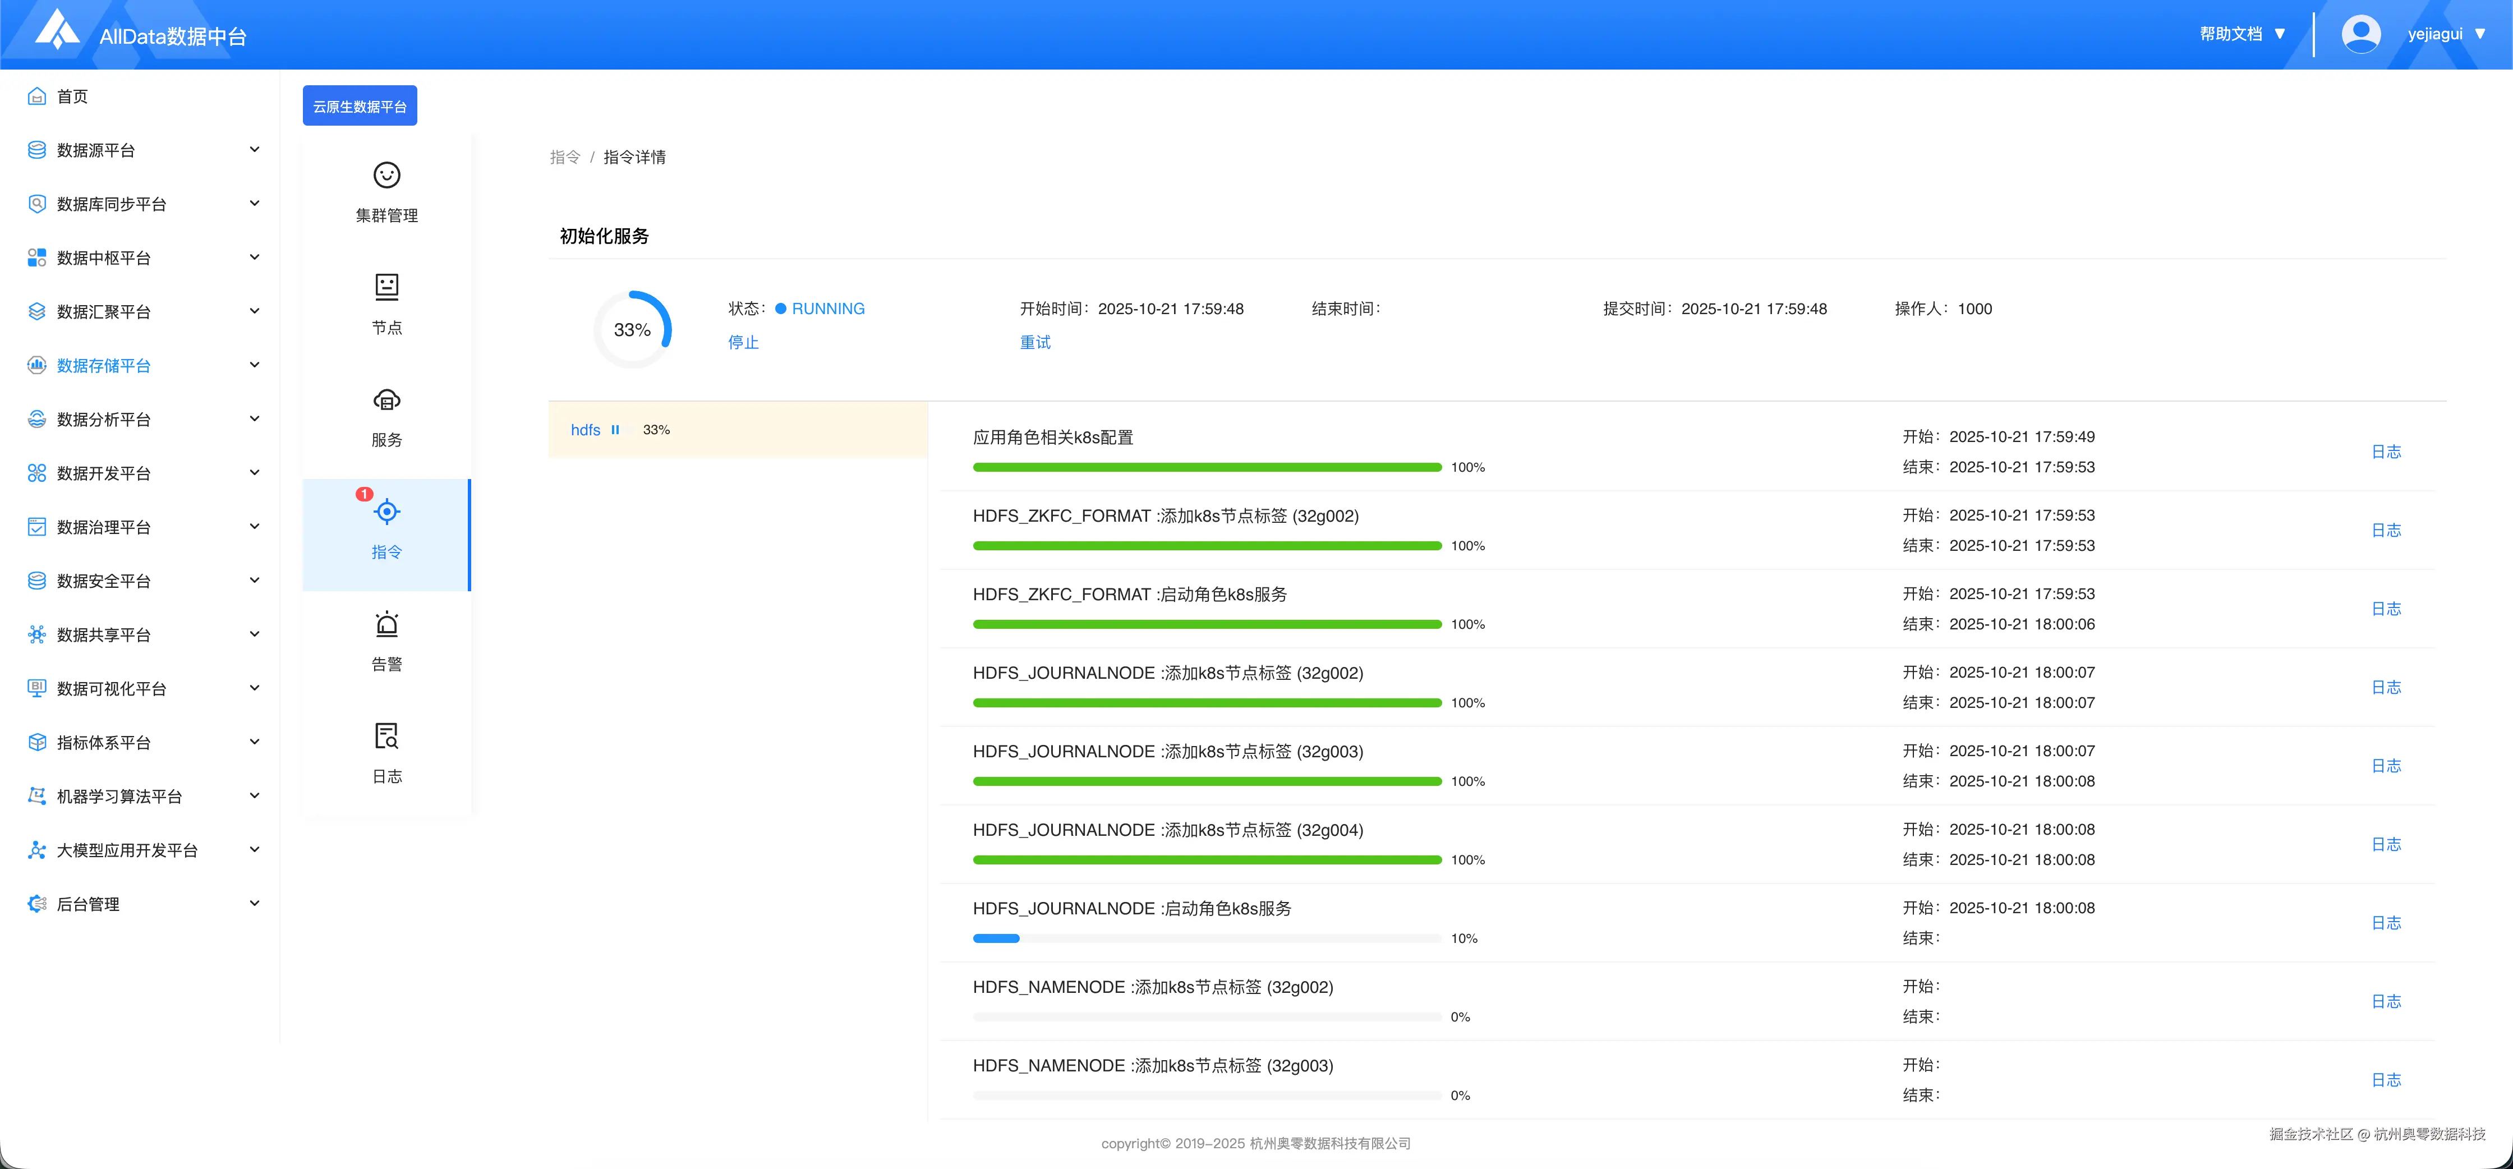Open the 节点 node icon
Viewport: 2513px width, 1169px height.
386,287
